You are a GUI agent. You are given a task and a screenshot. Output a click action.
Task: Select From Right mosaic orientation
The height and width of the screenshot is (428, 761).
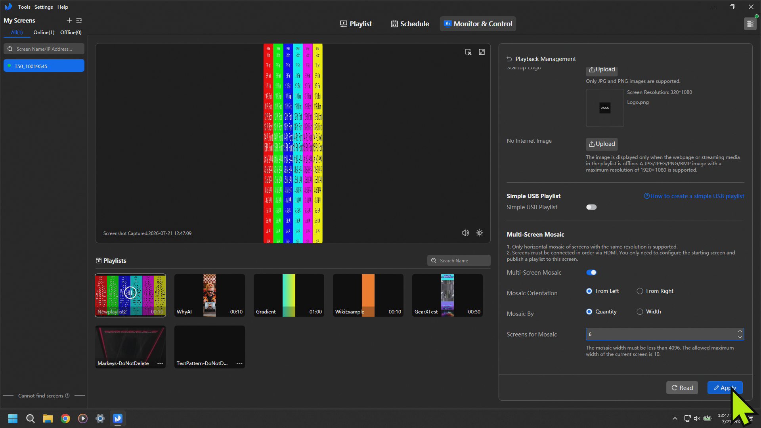coord(640,291)
